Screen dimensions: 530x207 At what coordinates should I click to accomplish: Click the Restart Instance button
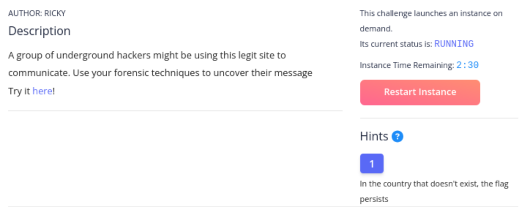[x=420, y=92]
